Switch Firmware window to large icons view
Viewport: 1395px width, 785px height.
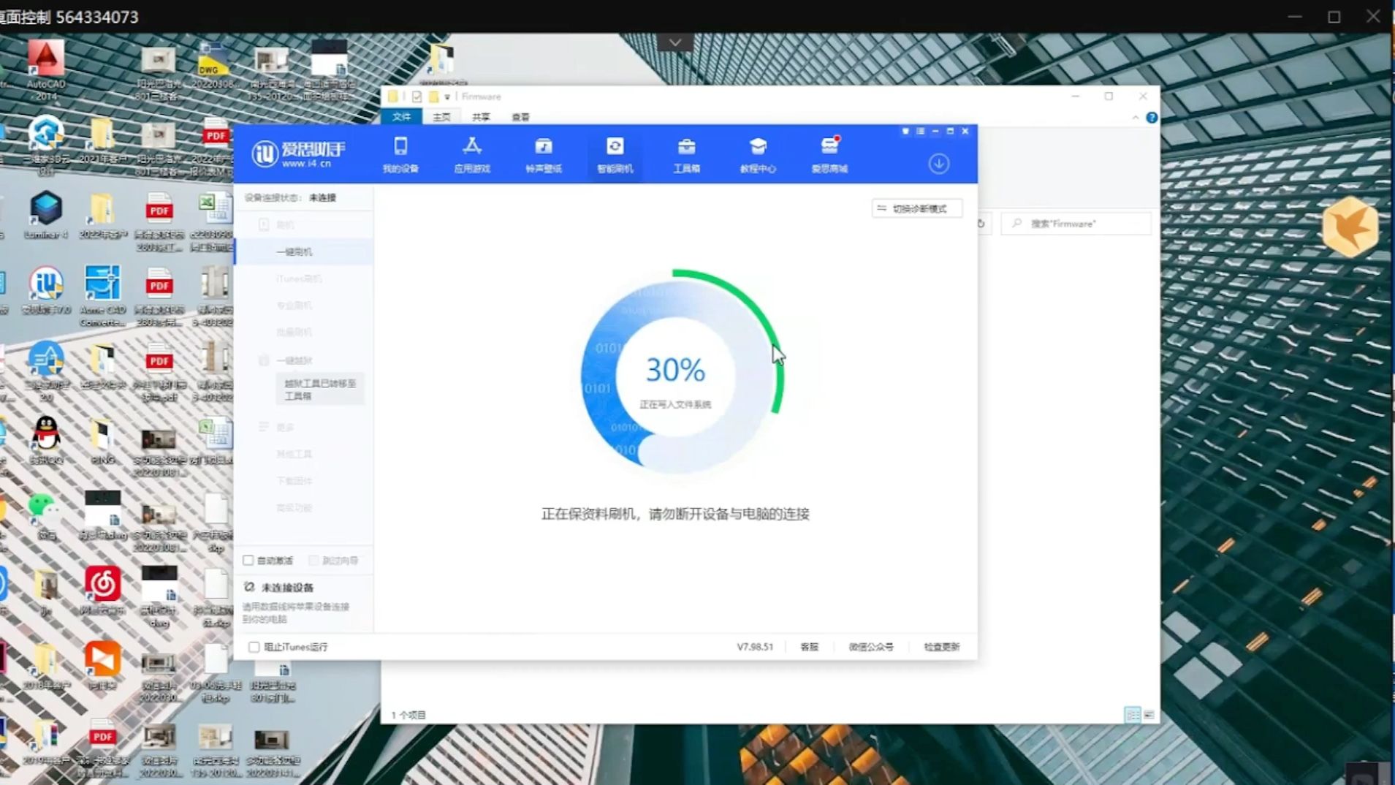click(1149, 715)
